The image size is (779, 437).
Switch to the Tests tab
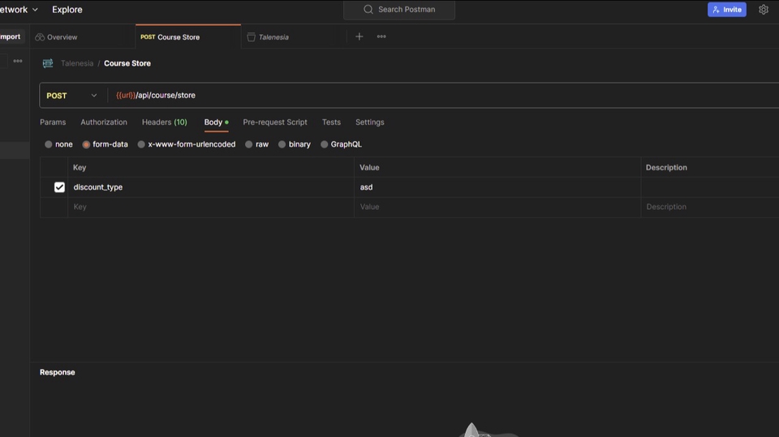click(331, 122)
